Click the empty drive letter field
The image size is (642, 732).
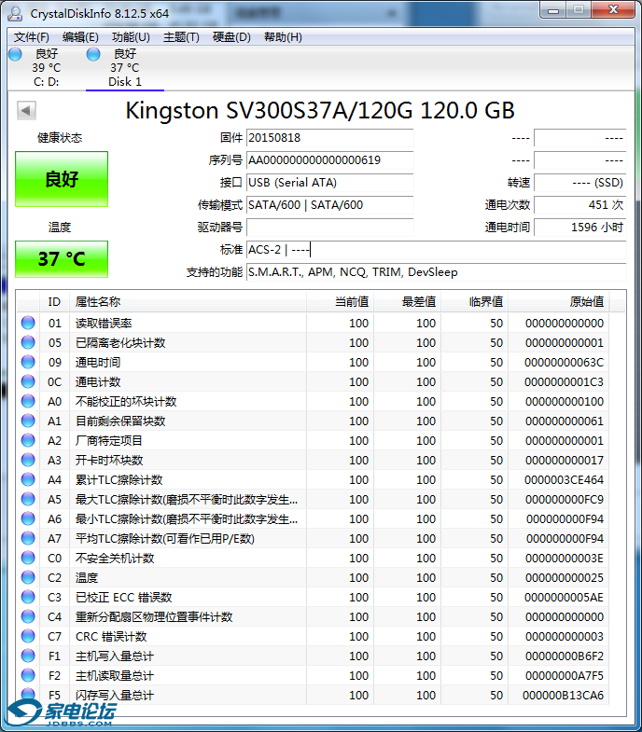(x=330, y=228)
